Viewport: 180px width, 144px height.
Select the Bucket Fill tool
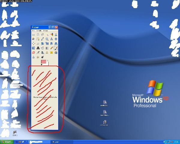click(43, 48)
